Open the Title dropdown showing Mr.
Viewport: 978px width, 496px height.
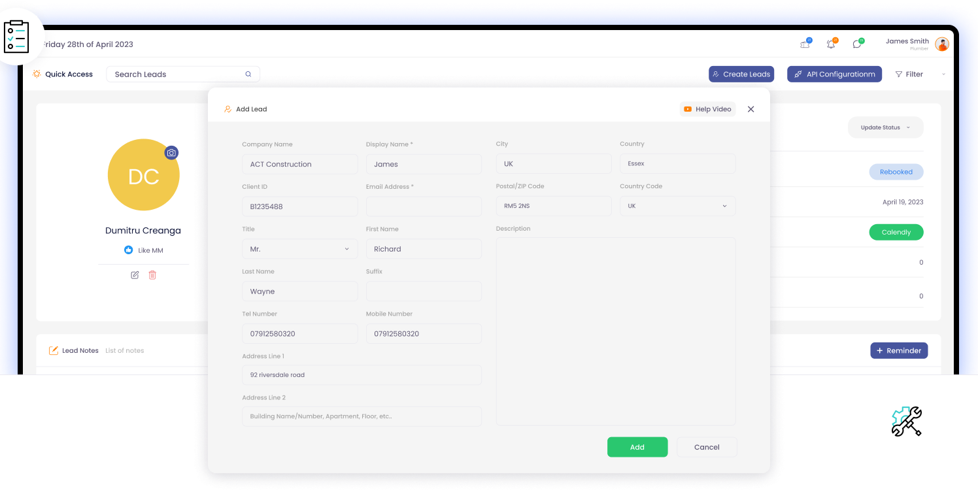tap(299, 249)
